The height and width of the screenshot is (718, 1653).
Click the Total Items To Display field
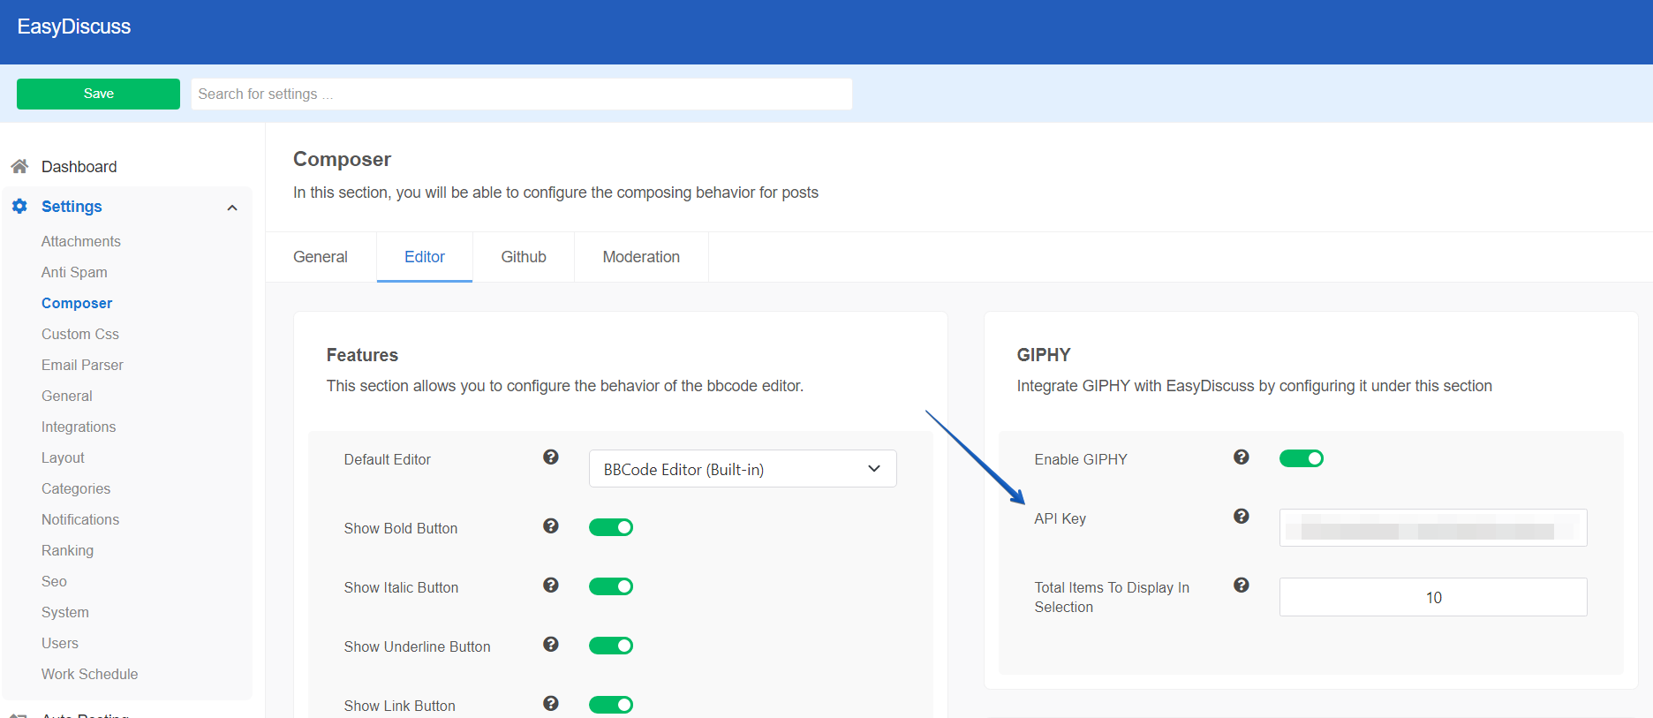click(1433, 597)
